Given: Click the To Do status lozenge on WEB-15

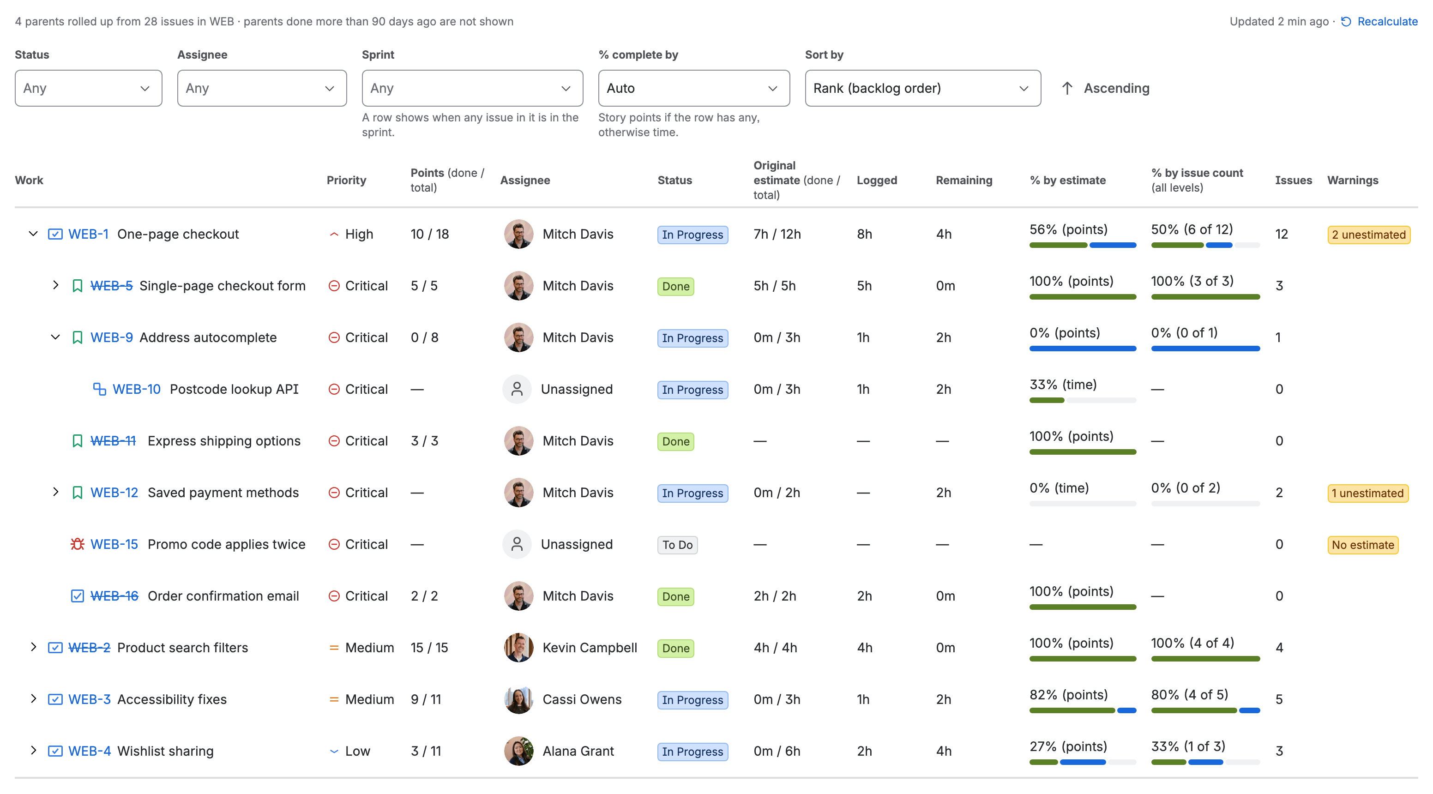Looking at the screenshot, I should (x=677, y=545).
